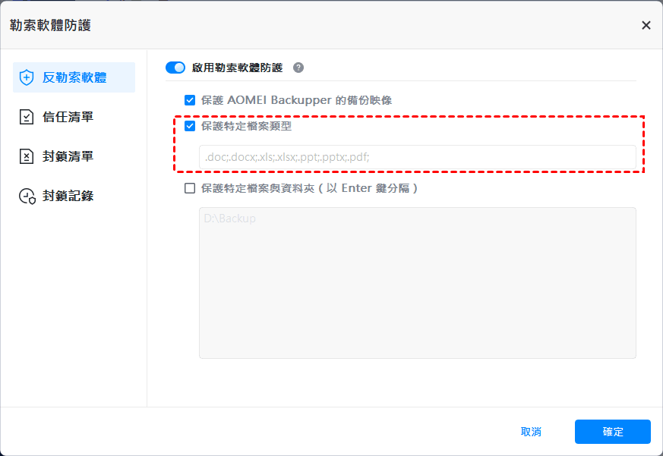Click the 啟用勒索軟體防護 label text
Viewport: 663px width, 456px height.
[237, 68]
